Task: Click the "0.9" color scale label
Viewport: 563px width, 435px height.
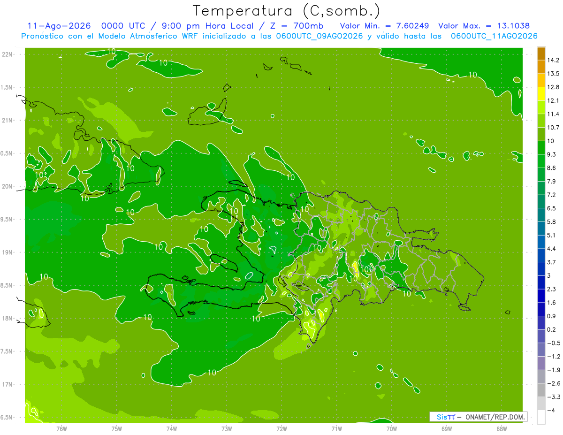Action: pos(551,316)
